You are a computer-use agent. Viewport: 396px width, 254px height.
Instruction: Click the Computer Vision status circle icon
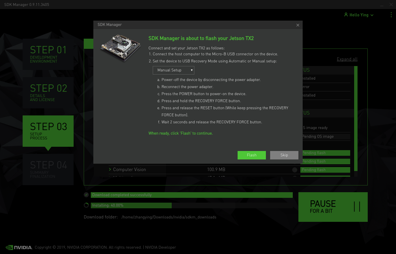pos(295,170)
